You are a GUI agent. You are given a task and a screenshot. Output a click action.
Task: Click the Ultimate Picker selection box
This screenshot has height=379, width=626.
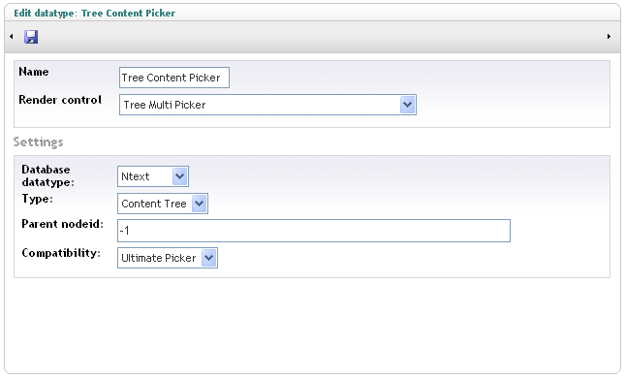pyautogui.click(x=168, y=258)
